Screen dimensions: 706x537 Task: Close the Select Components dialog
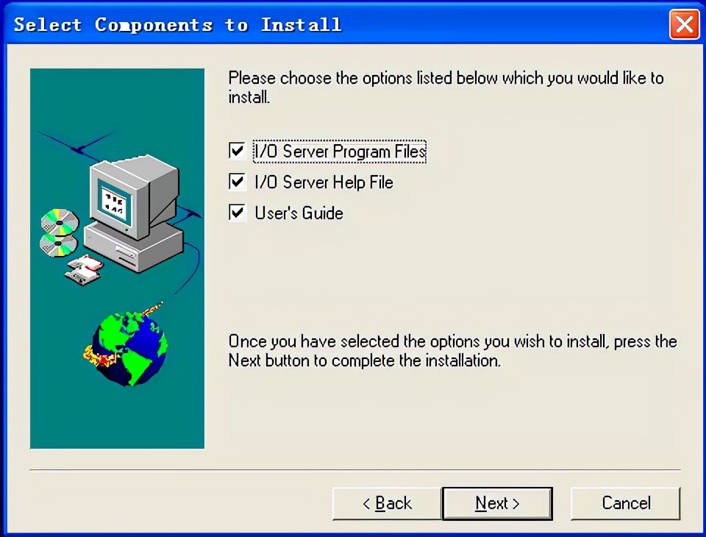coord(685,24)
